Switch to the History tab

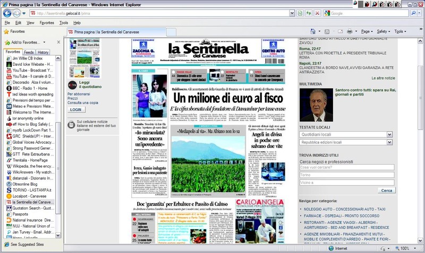(x=43, y=52)
